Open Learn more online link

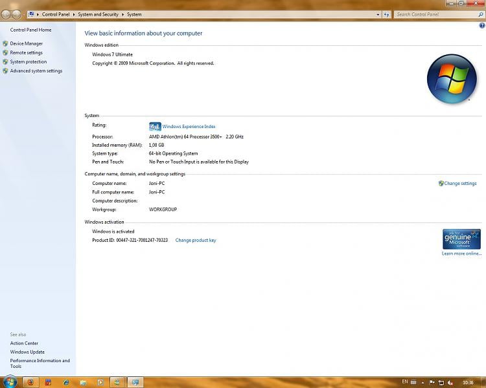[461, 253]
